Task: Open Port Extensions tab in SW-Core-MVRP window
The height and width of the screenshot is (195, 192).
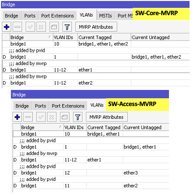Action: tap(57, 16)
